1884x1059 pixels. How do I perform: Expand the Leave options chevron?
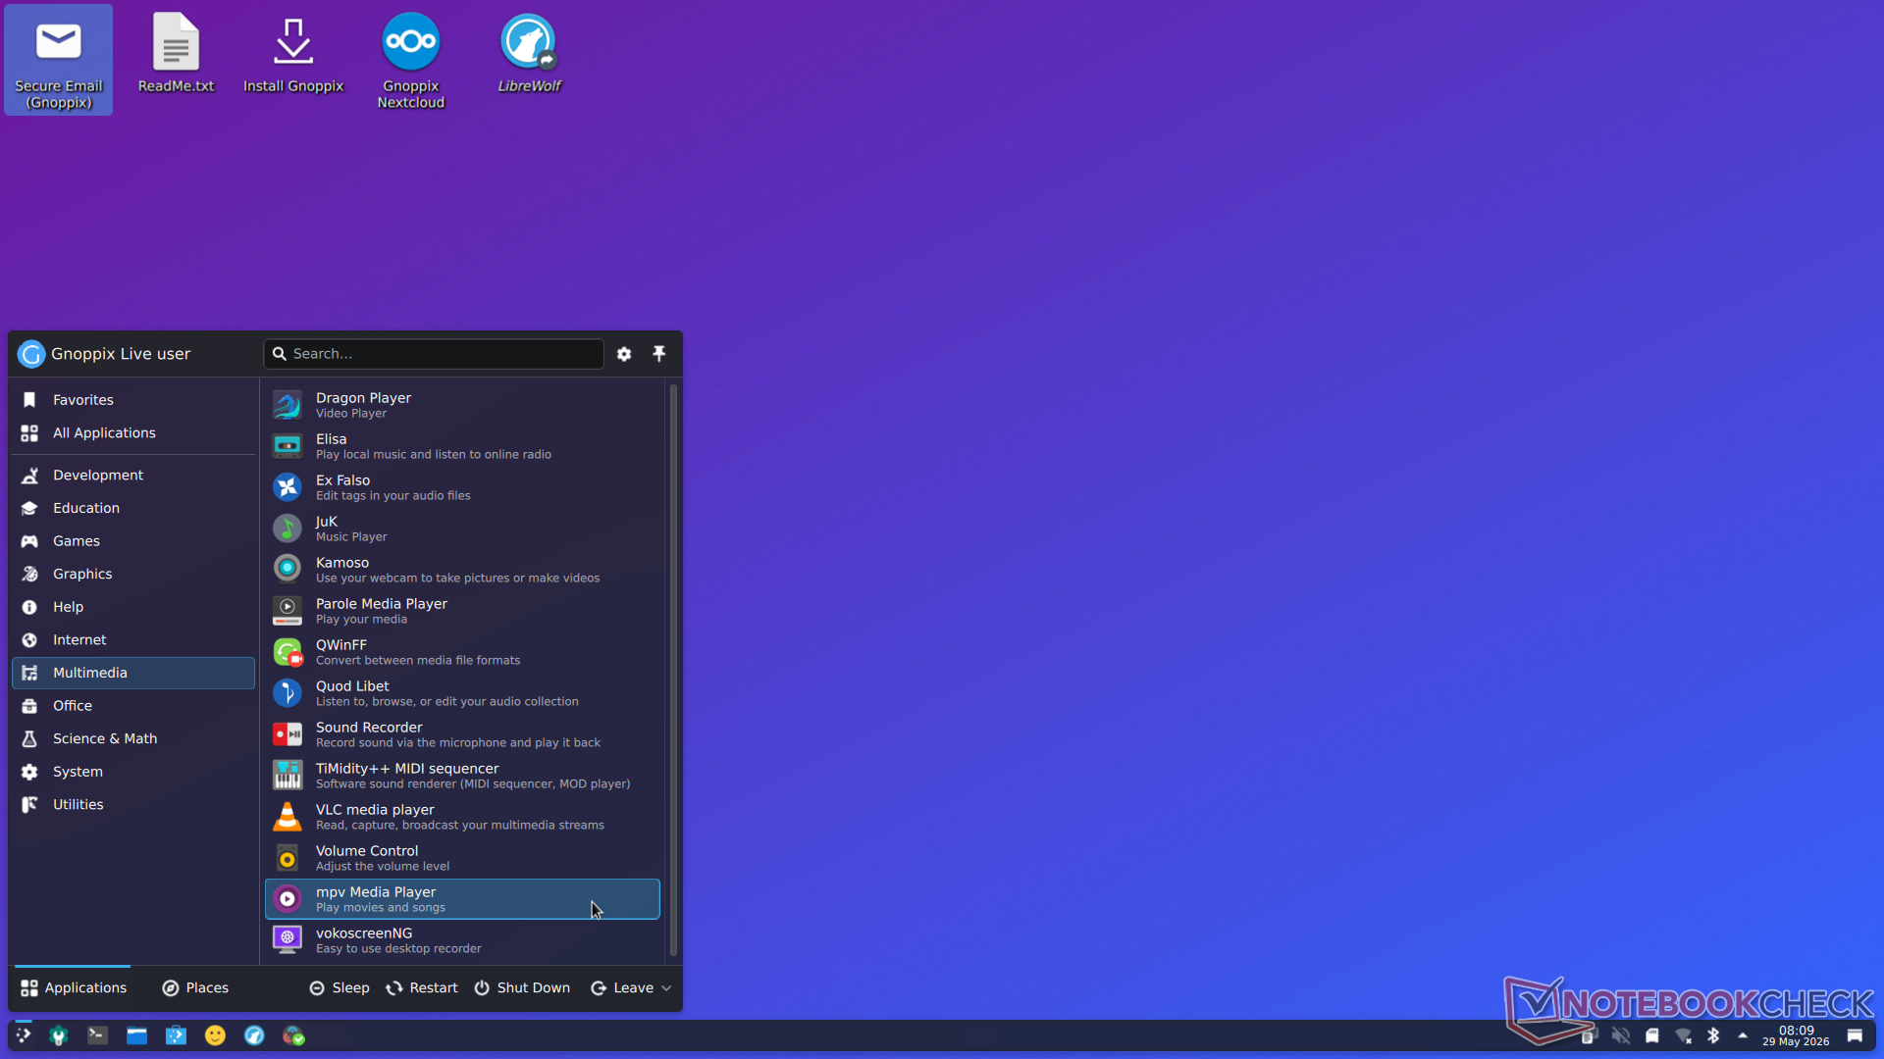(667, 988)
